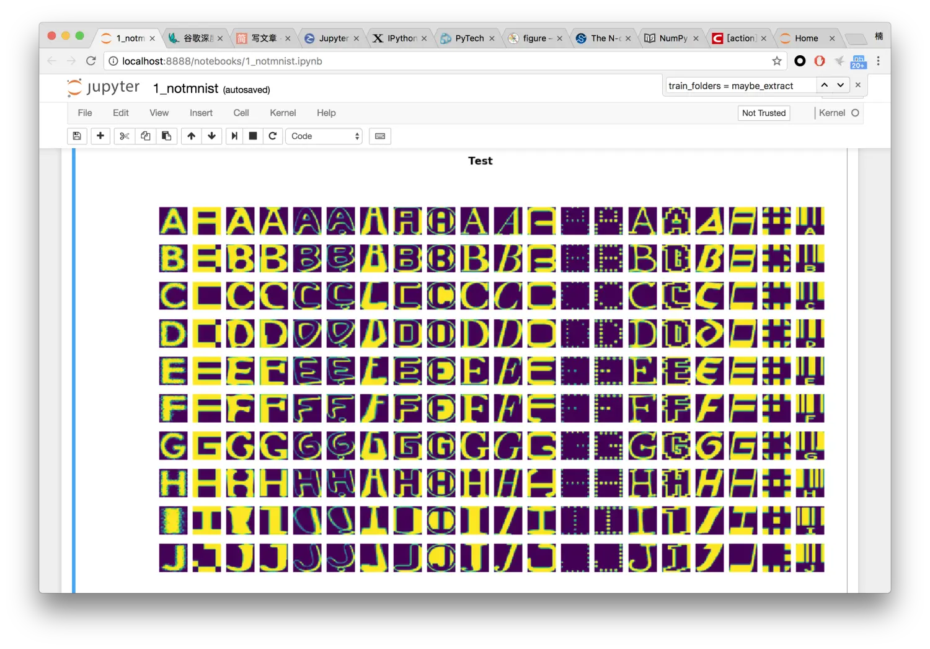Click the blue 20+ extension icon
The image size is (930, 649).
pyautogui.click(x=859, y=61)
